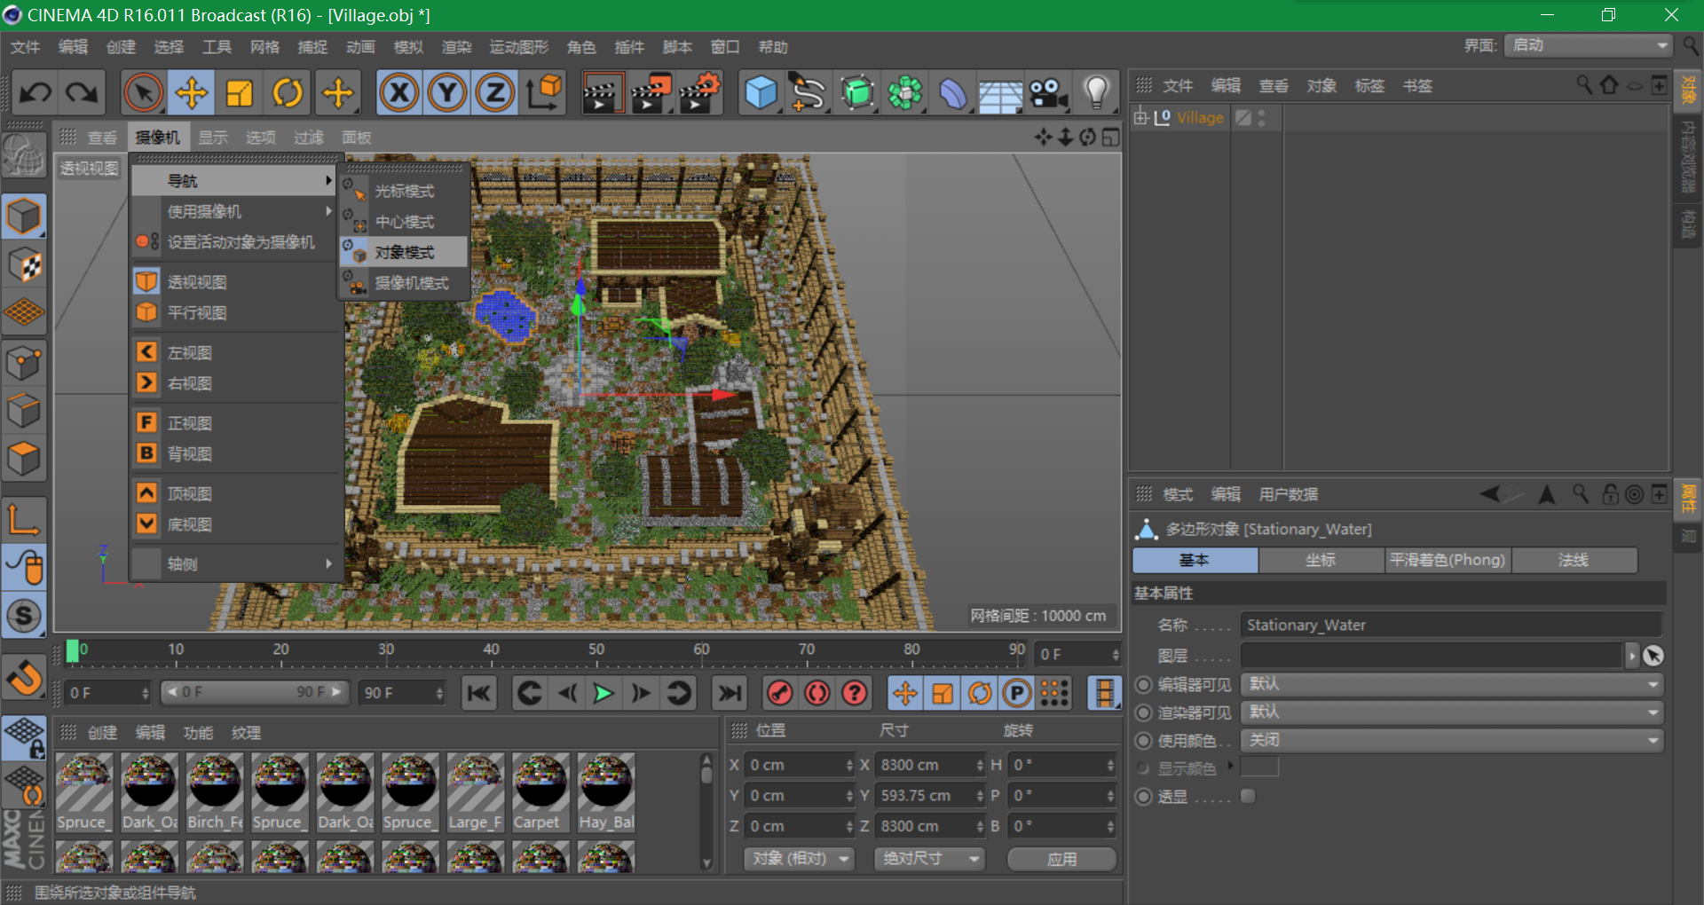Click Go to Start playback button
Image resolution: width=1704 pixels, height=905 pixels.
(479, 693)
